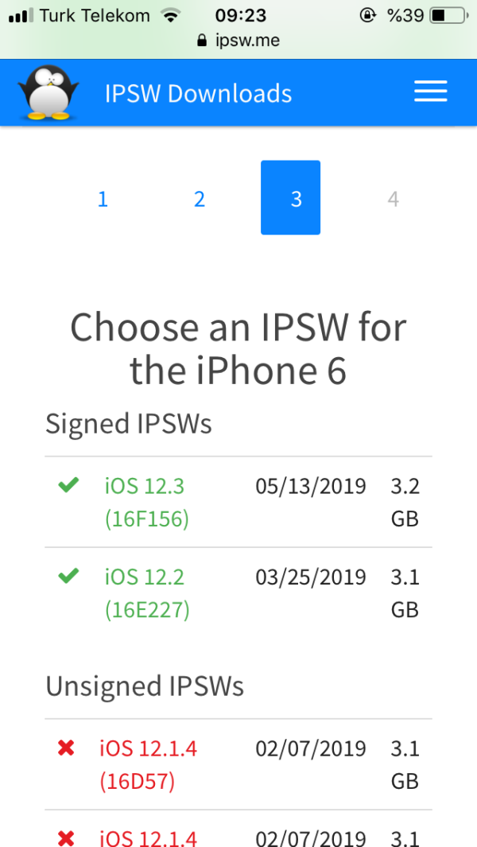Open the iOS 12.2 (16E227) download link
Viewport: 477px width, 847px height.
pyautogui.click(x=146, y=593)
